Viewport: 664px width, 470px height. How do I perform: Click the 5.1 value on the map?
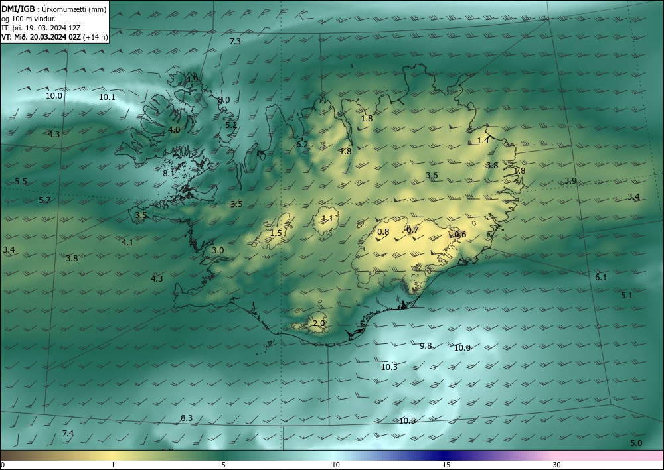pyautogui.click(x=627, y=296)
